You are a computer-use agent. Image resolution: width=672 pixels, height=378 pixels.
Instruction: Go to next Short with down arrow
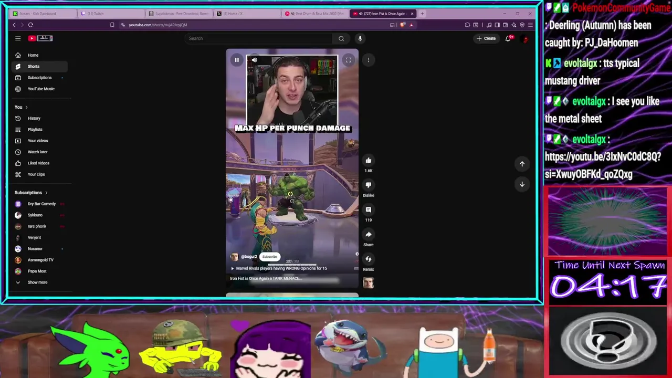522,184
